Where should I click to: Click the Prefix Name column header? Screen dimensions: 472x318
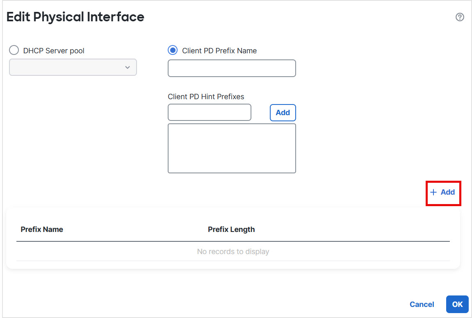pyautogui.click(x=42, y=229)
